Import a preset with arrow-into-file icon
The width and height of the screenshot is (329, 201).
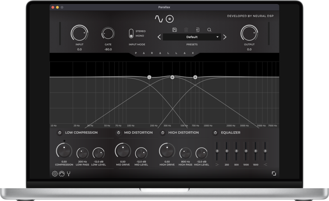point(197,30)
